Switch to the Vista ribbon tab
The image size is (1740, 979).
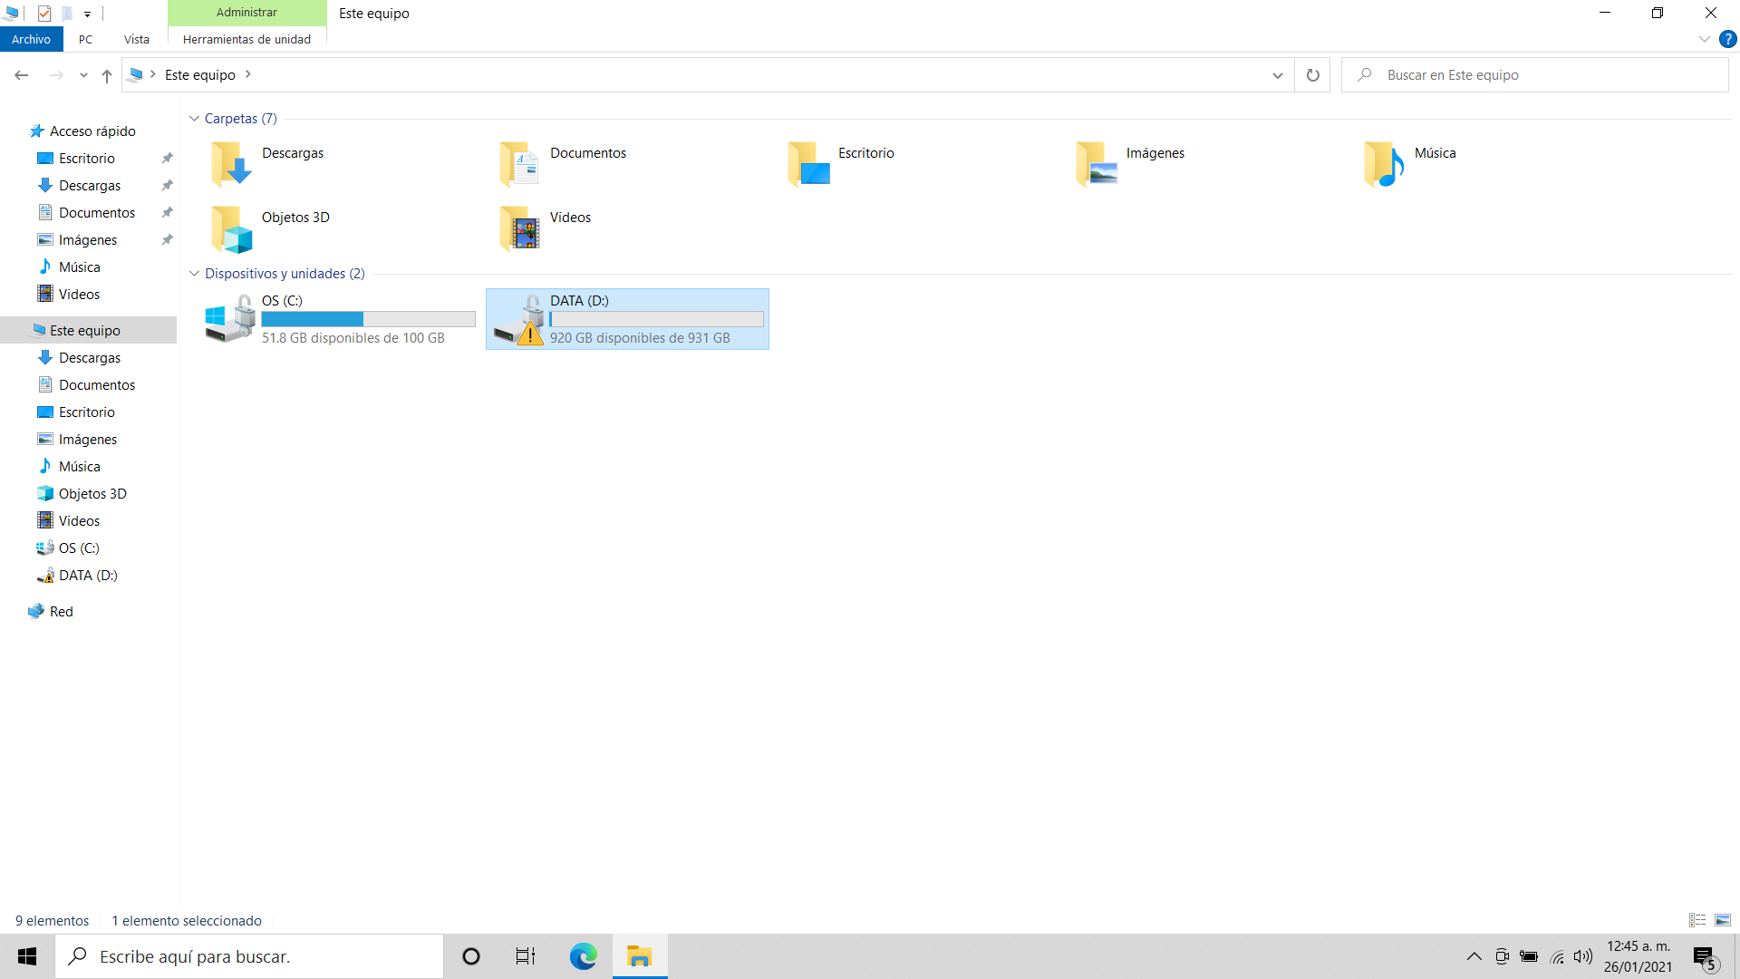pyautogui.click(x=137, y=39)
